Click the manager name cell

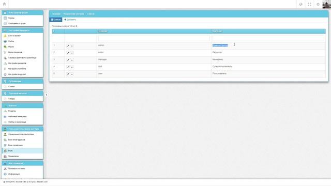tap(154, 59)
